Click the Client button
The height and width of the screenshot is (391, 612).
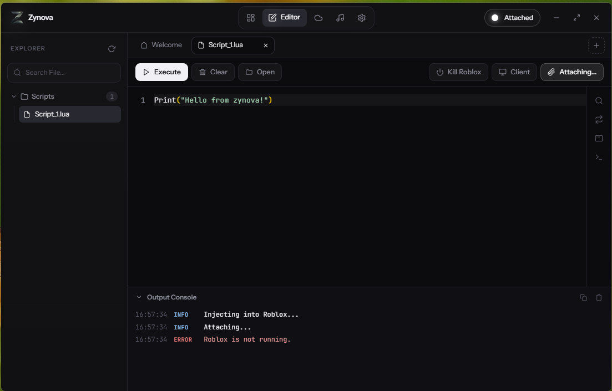[x=514, y=72]
